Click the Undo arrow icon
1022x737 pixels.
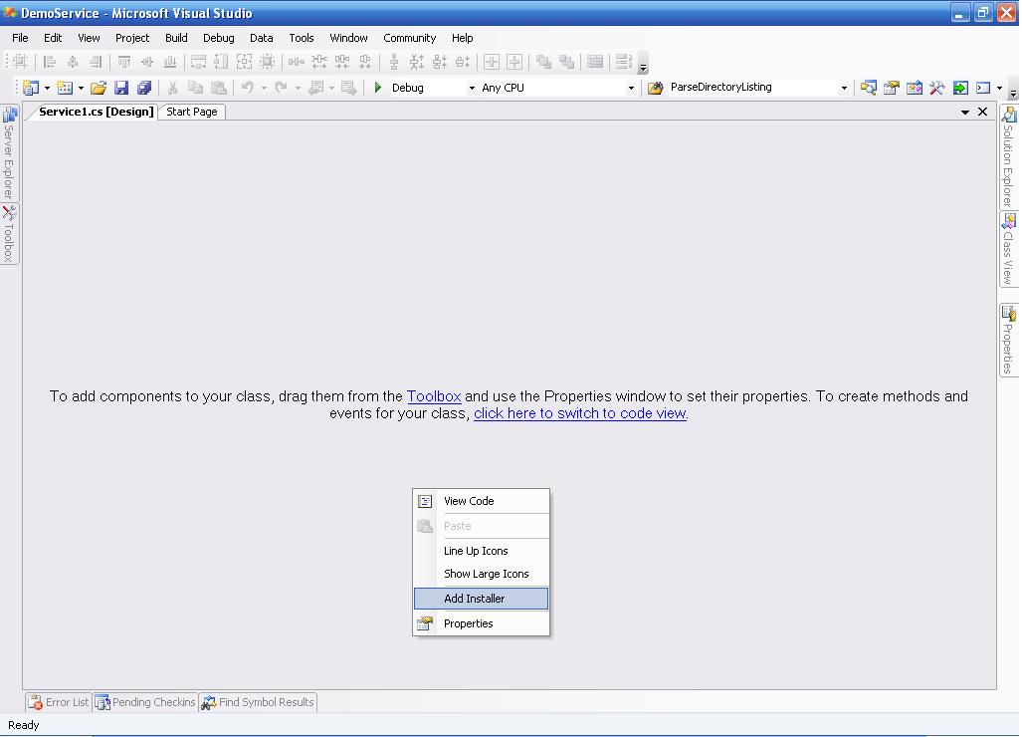pos(248,88)
